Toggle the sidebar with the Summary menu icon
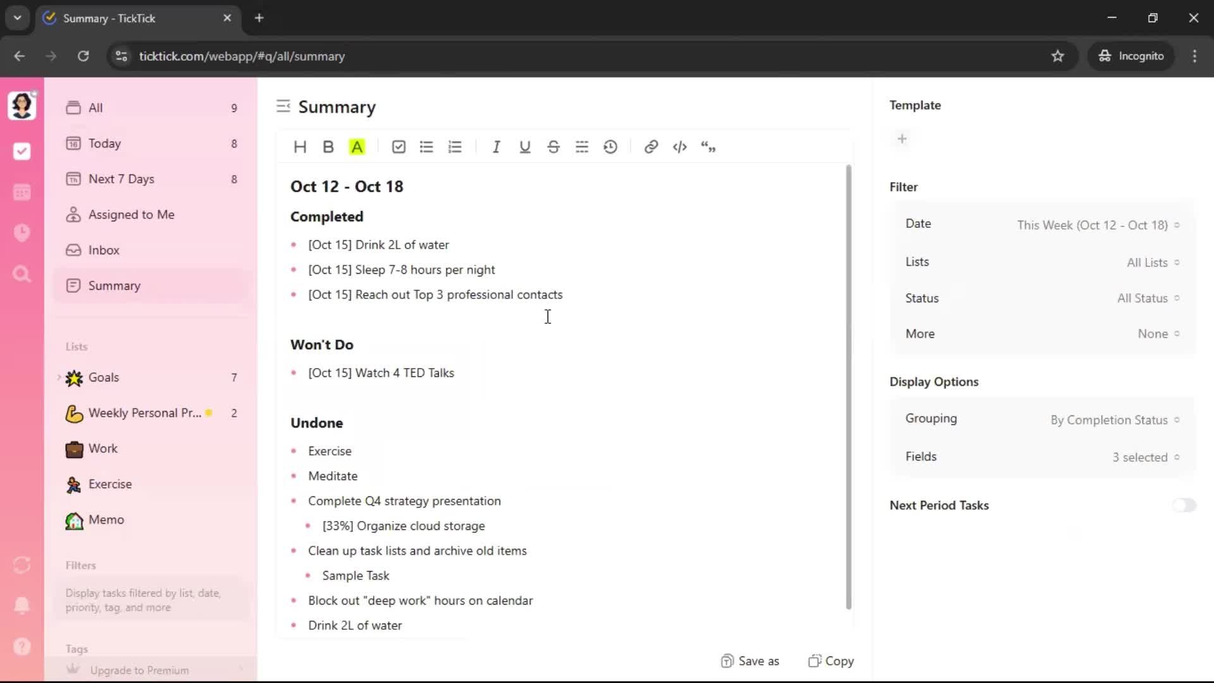Screen dimensions: 1214x683 (x=283, y=106)
